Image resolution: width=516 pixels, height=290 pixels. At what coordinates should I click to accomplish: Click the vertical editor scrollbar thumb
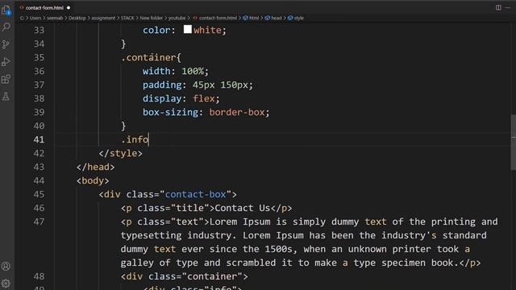(514, 142)
